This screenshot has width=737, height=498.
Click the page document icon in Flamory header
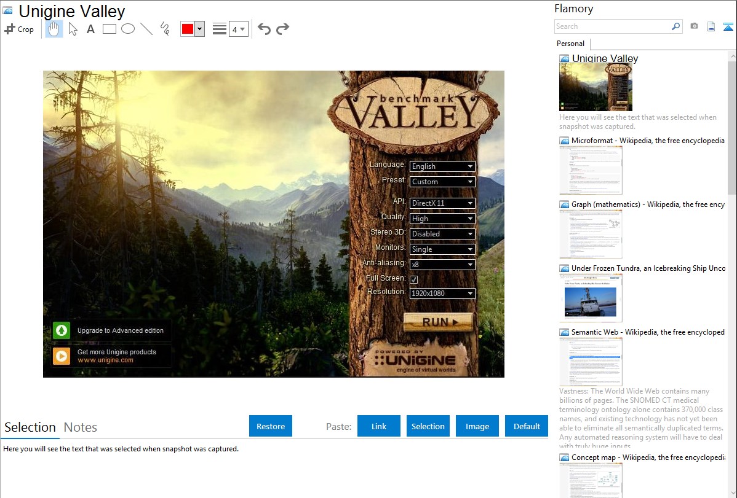click(x=711, y=26)
